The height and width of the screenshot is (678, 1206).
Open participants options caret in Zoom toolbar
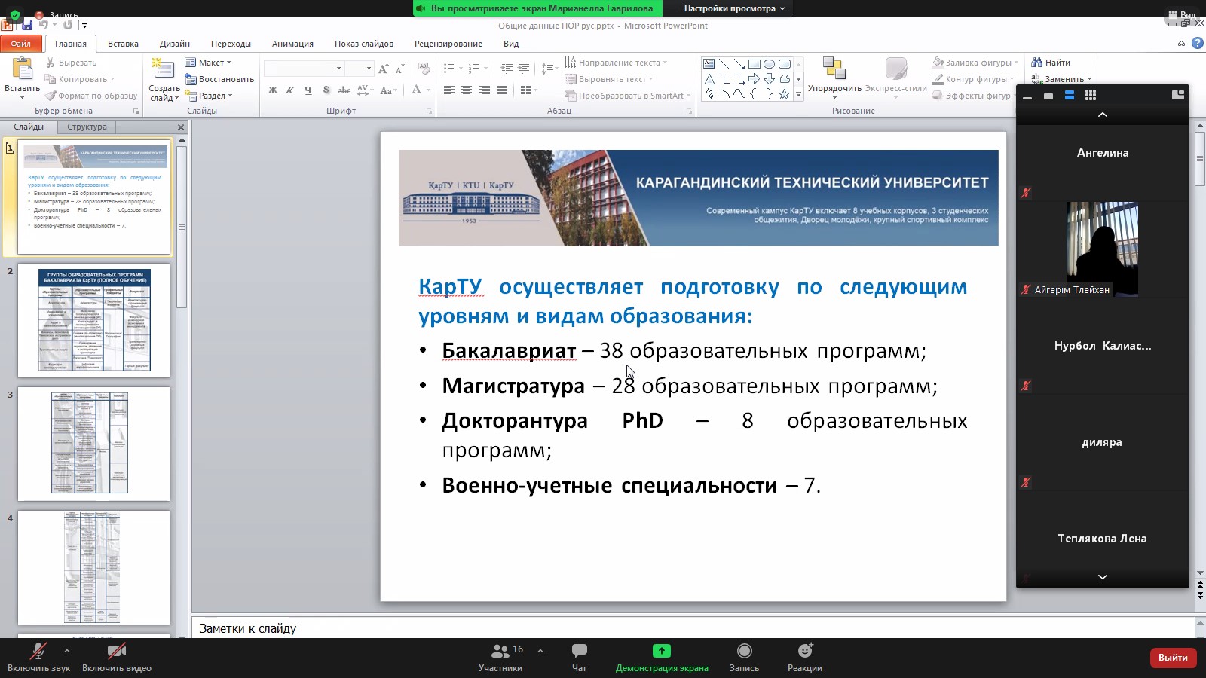[540, 651]
